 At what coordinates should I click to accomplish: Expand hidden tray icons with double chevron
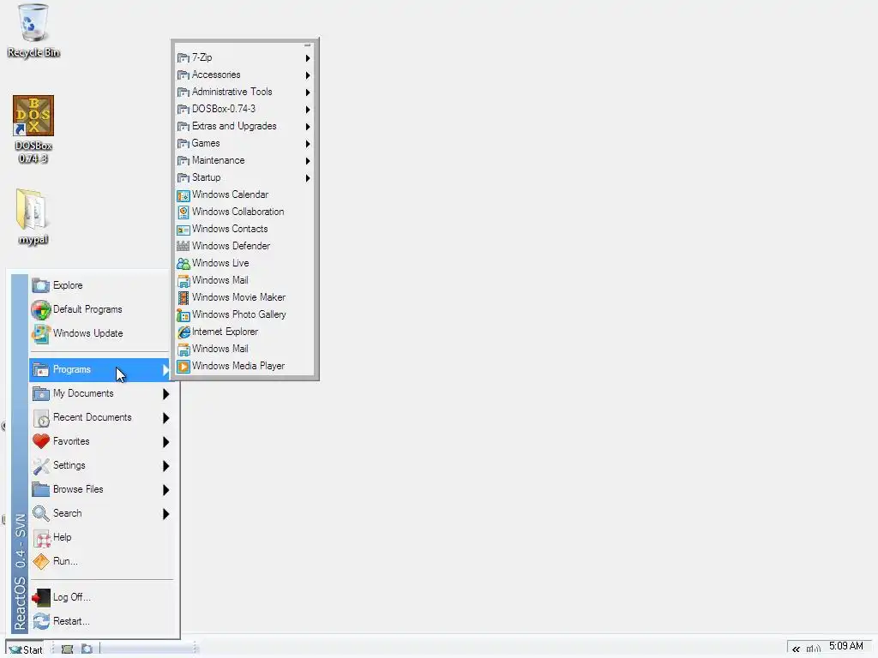point(796,649)
